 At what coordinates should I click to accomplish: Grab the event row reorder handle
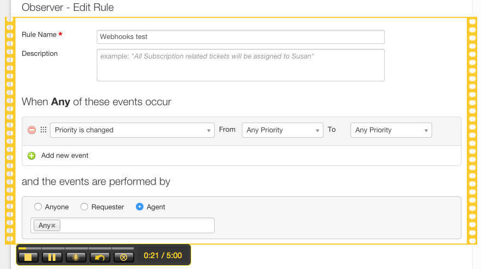point(43,130)
